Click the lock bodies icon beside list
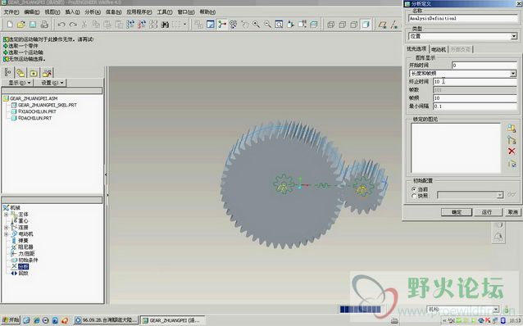This screenshot has width=523, height=326. pyautogui.click(x=512, y=128)
